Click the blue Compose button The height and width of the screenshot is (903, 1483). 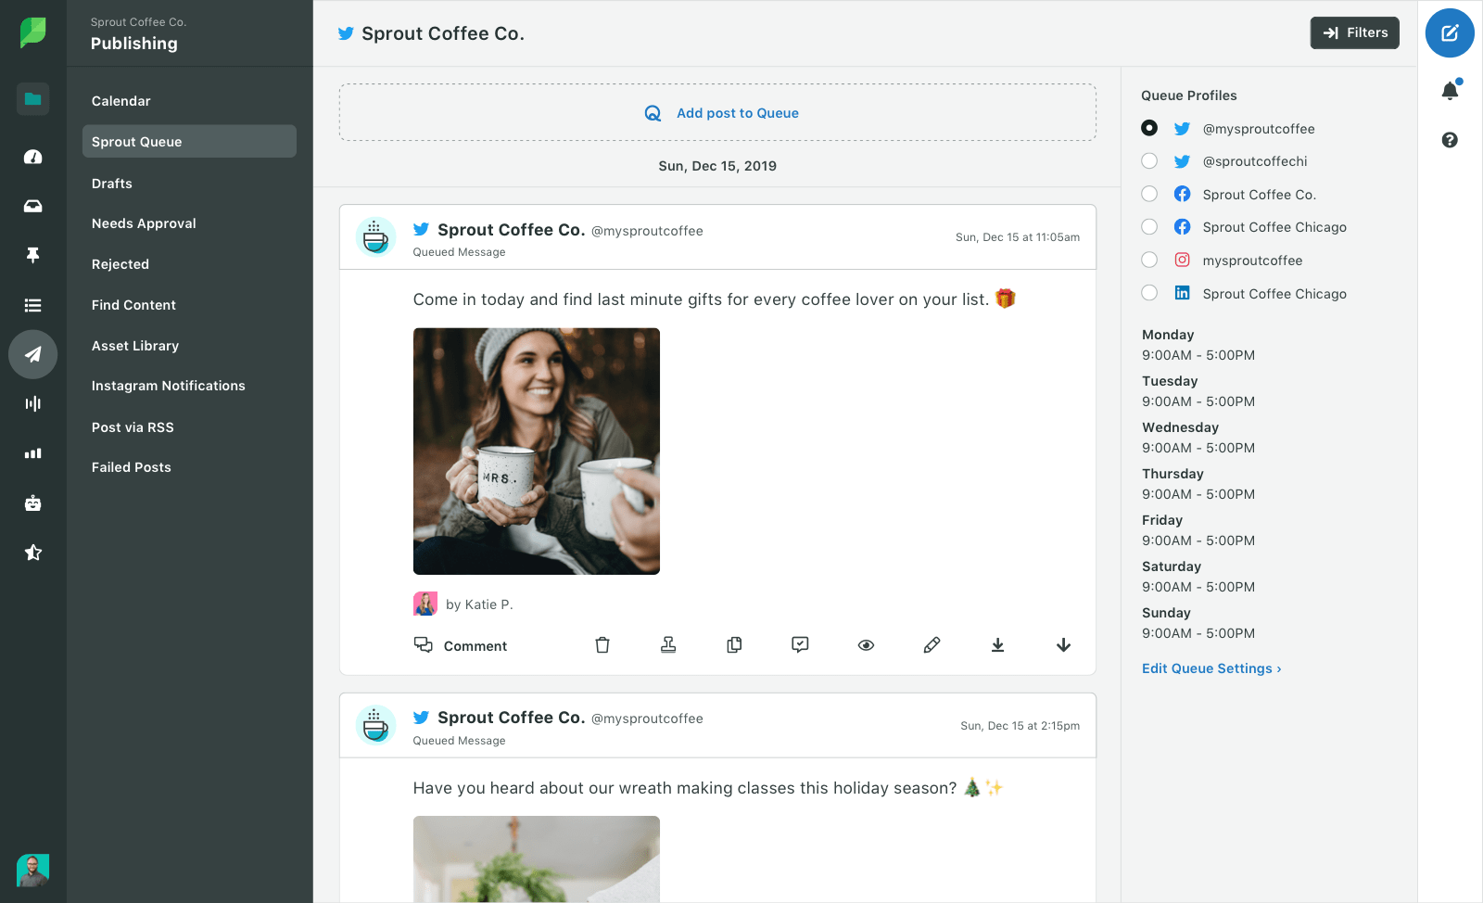click(1450, 33)
